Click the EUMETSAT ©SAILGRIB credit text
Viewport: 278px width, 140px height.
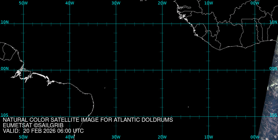[x=33, y=126]
